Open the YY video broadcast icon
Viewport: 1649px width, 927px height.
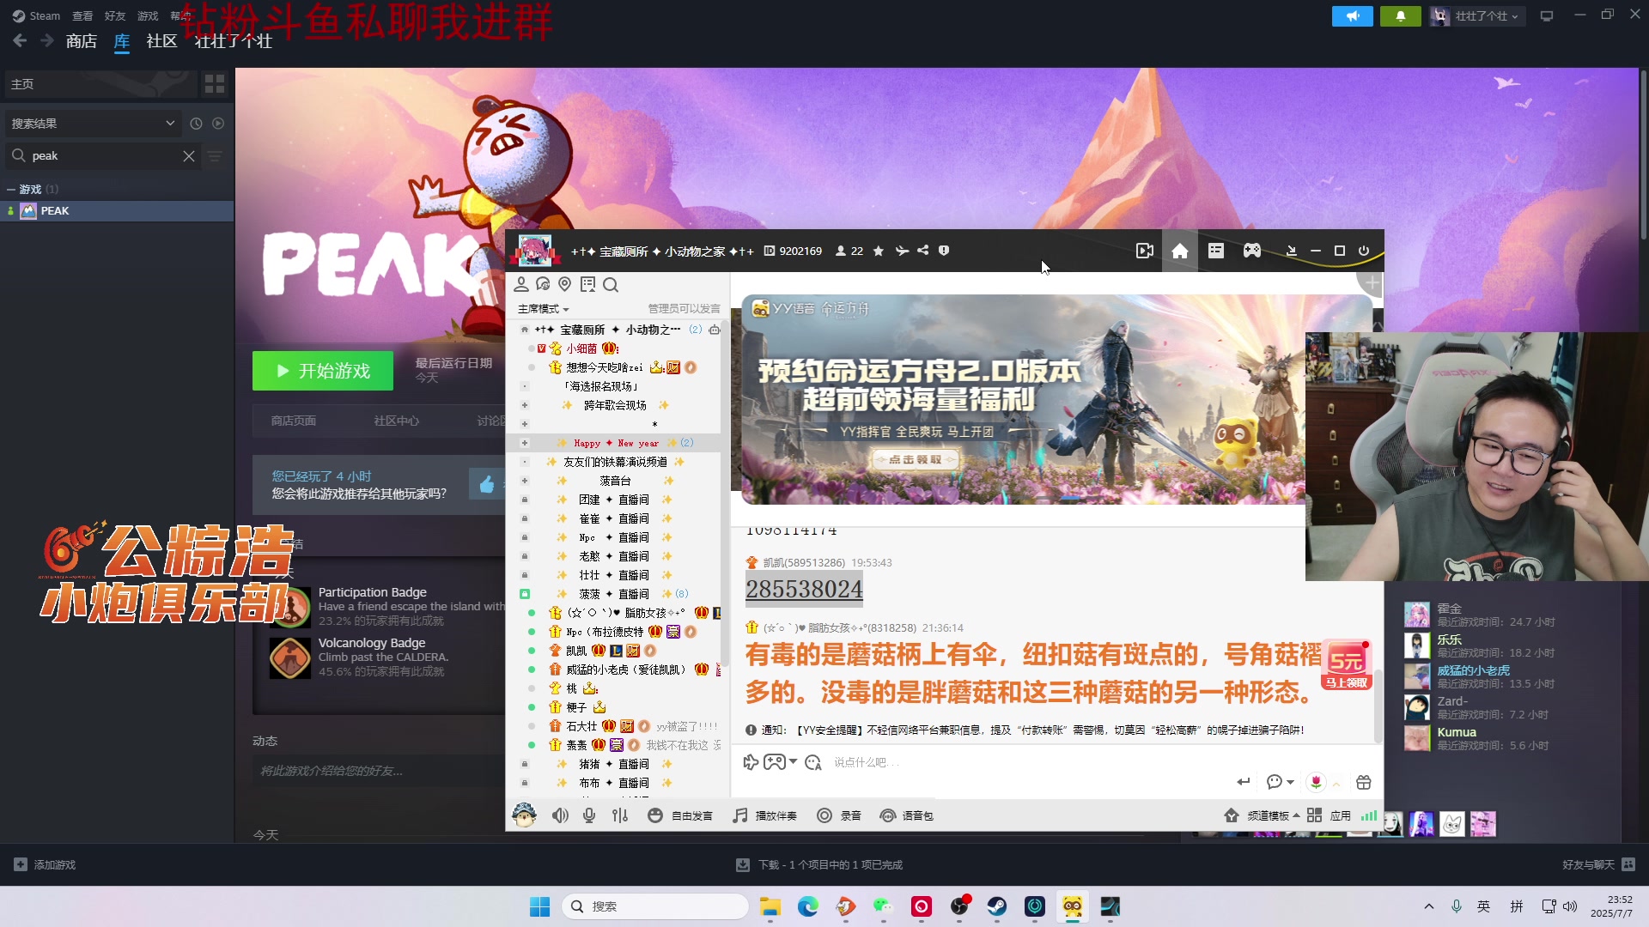1144,251
